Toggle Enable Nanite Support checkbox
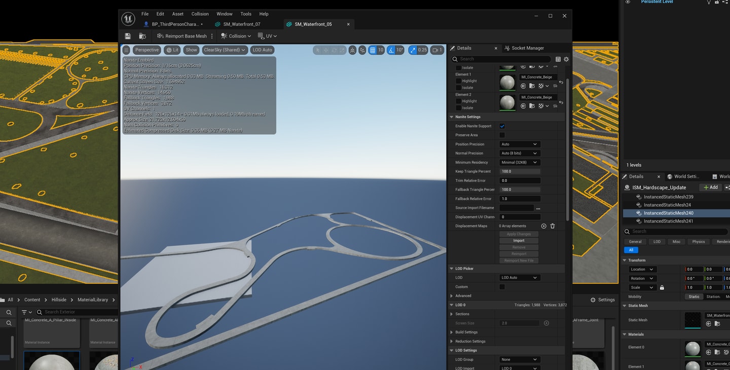Image resolution: width=730 pixels, height=370 pixels. [502, 126]
